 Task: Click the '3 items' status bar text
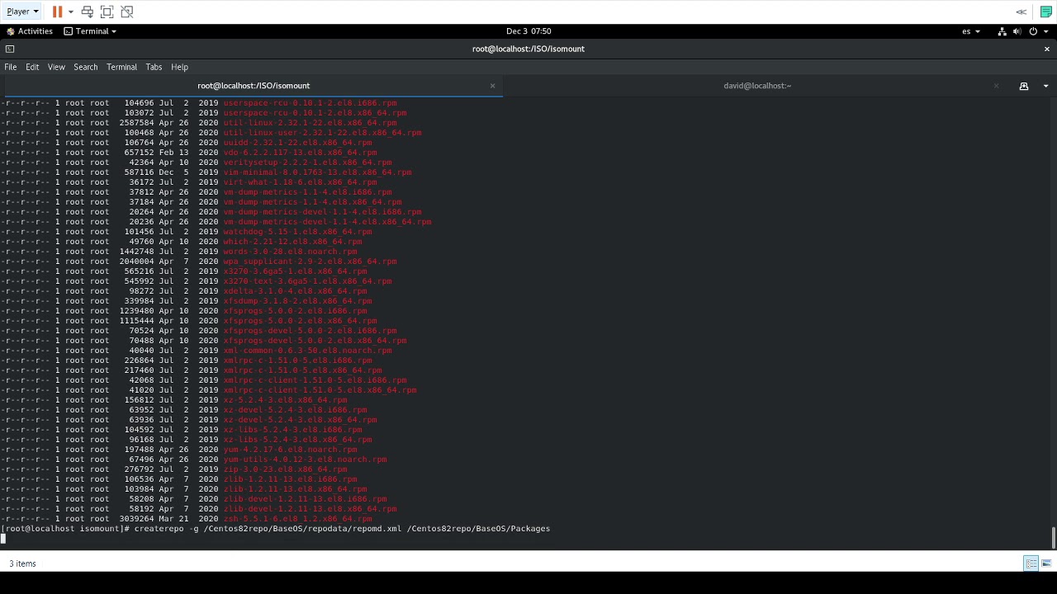(22, 563)
